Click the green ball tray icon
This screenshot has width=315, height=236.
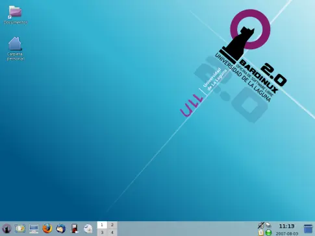268,233
